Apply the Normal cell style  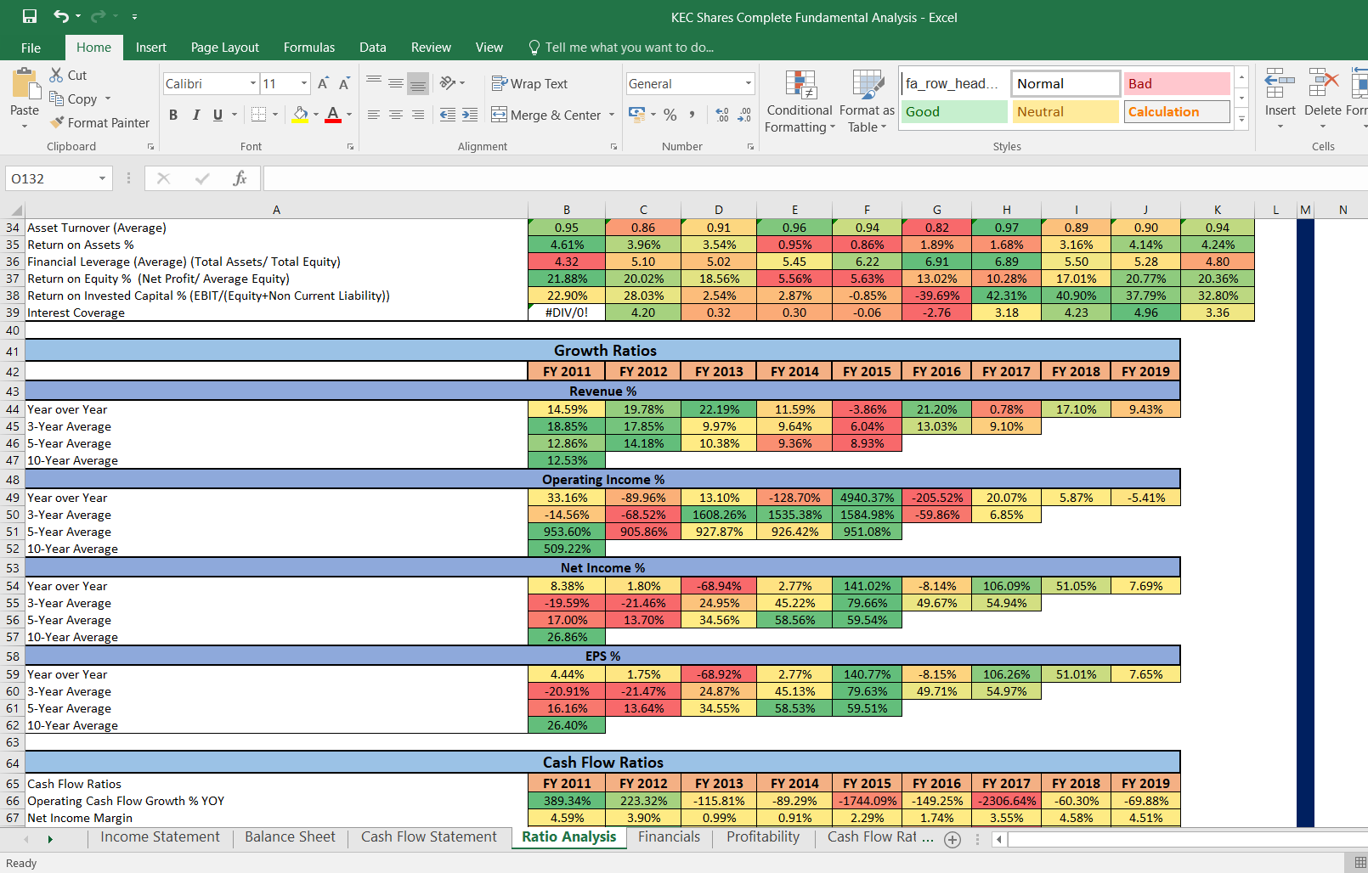(x=1066, y=83)
